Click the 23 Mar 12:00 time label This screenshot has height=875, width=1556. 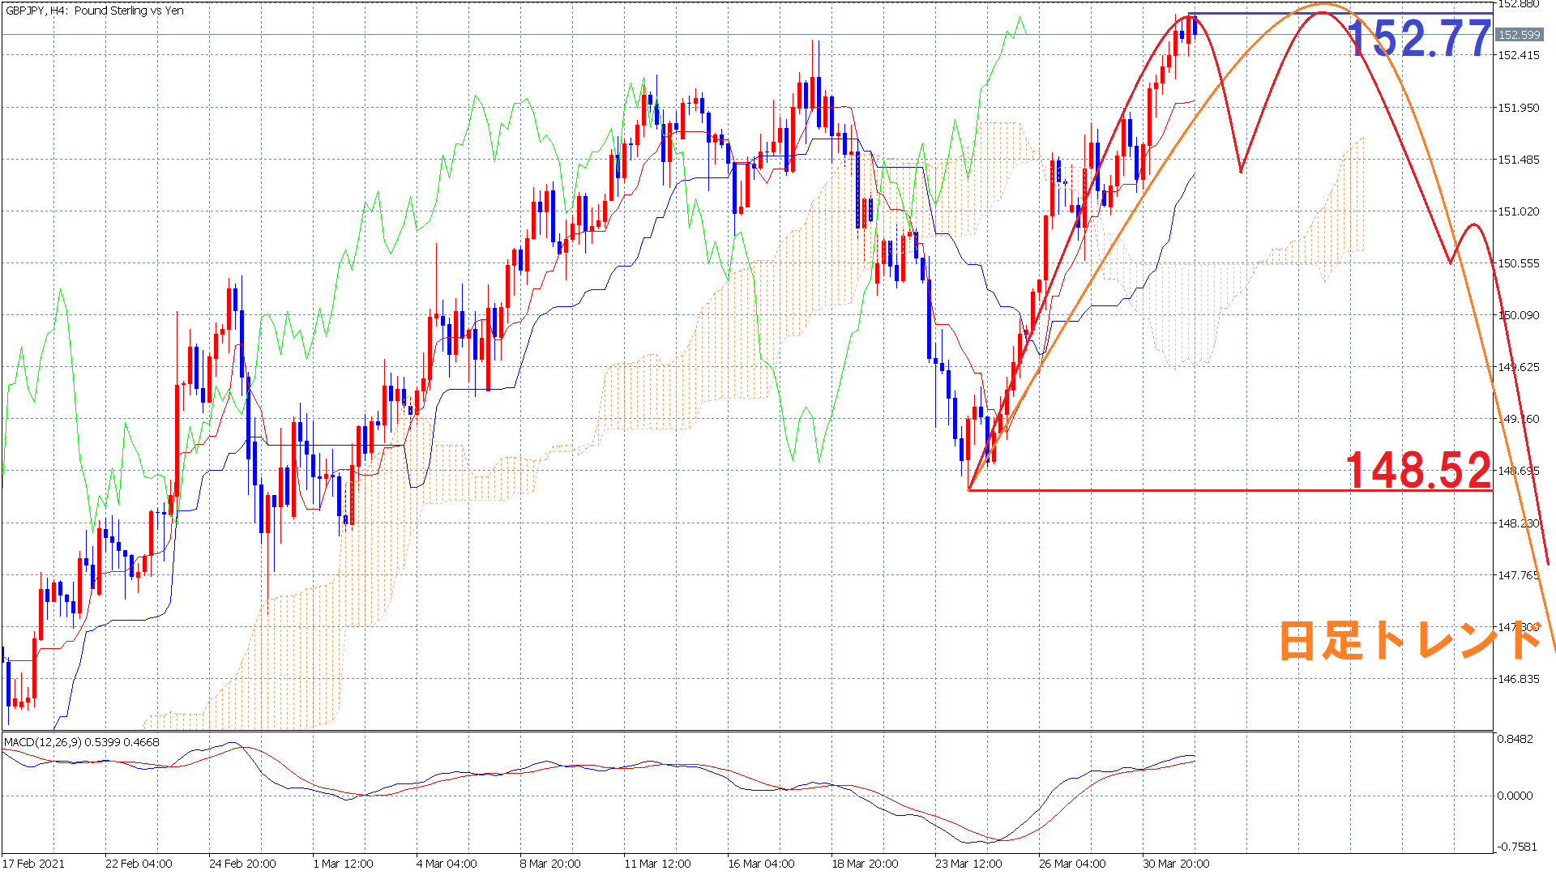pos(968,864)
